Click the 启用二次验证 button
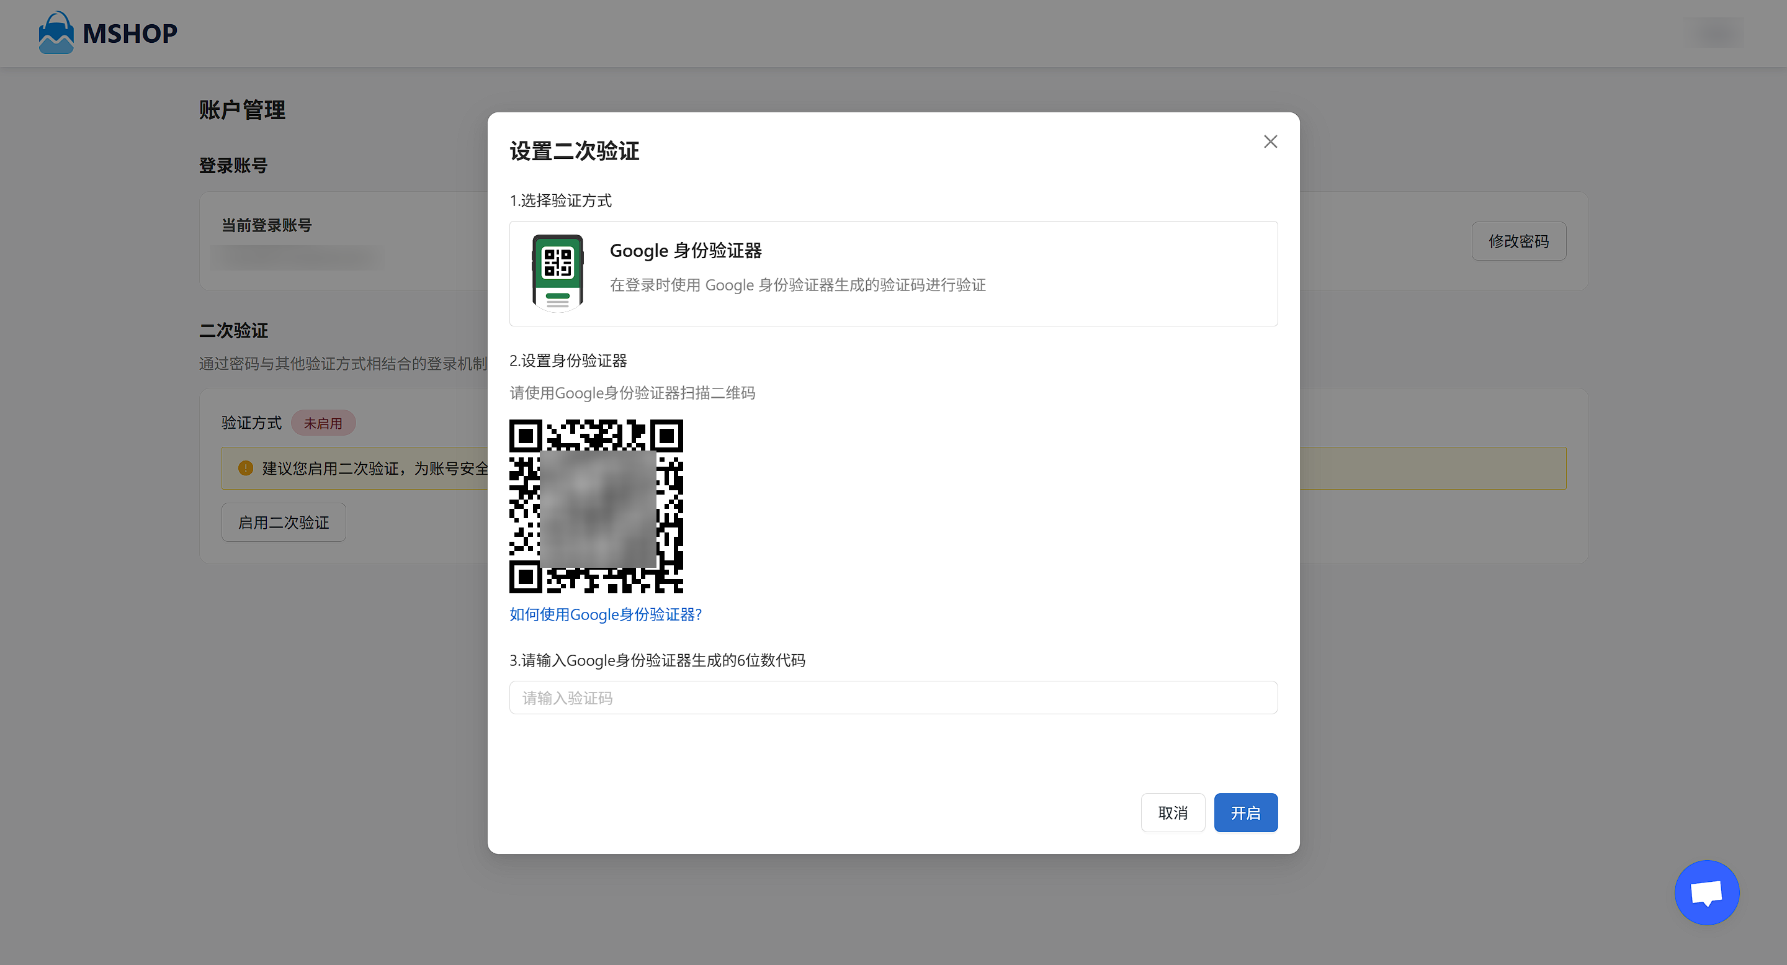This screenshot has width=1787, height=965. 283,523
